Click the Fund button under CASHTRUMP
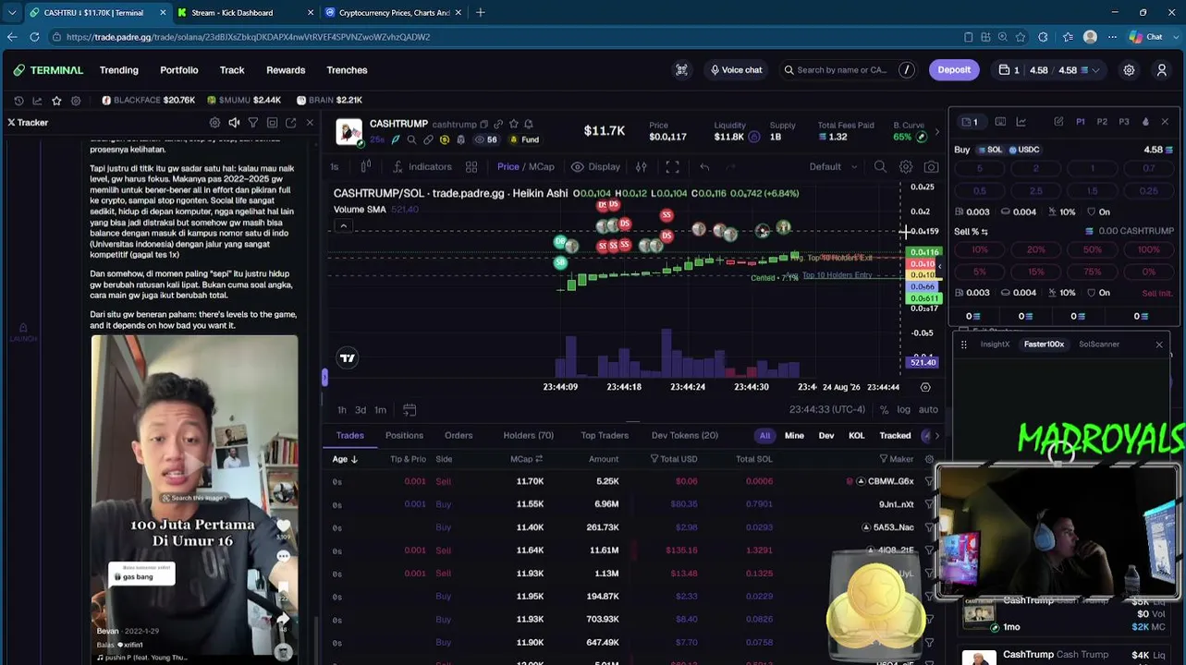The height and width of the screenshot is (665, 1186). 523,140
